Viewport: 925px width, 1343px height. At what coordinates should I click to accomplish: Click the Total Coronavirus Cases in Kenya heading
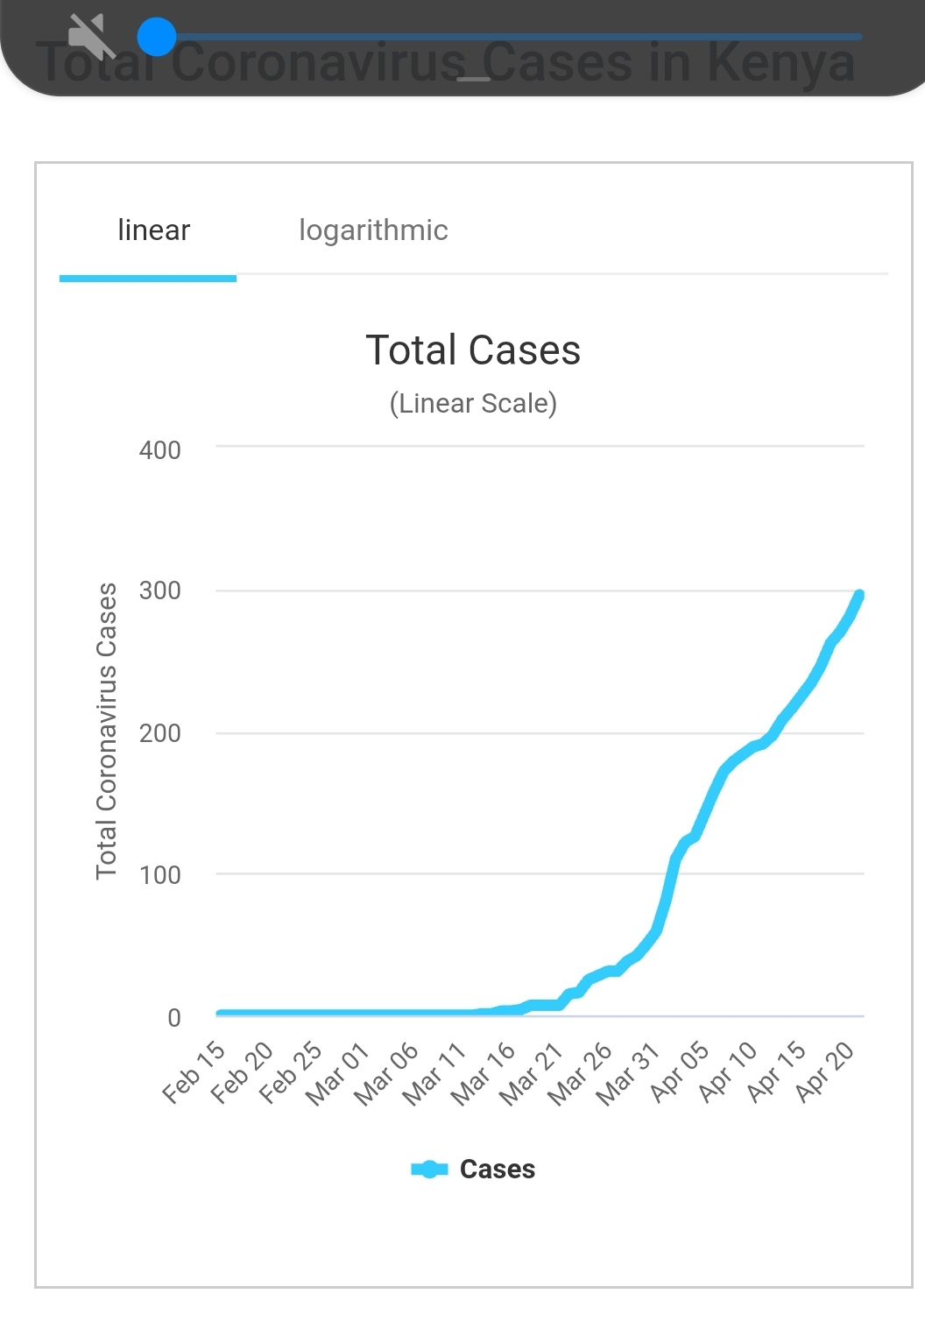point(447,63)
